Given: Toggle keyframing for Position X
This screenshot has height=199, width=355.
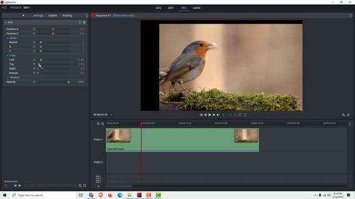Looking at the screenshot, I should pos(34,29).
